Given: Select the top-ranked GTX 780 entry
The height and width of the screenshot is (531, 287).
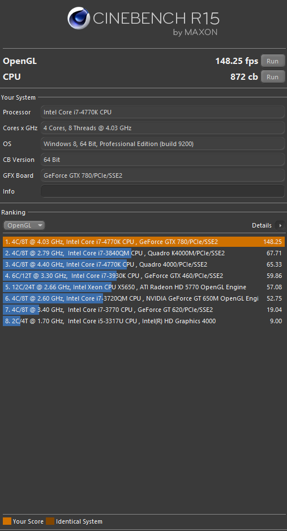Looking at the screenshot, I should pyautogui.click(x=144, y=242).
